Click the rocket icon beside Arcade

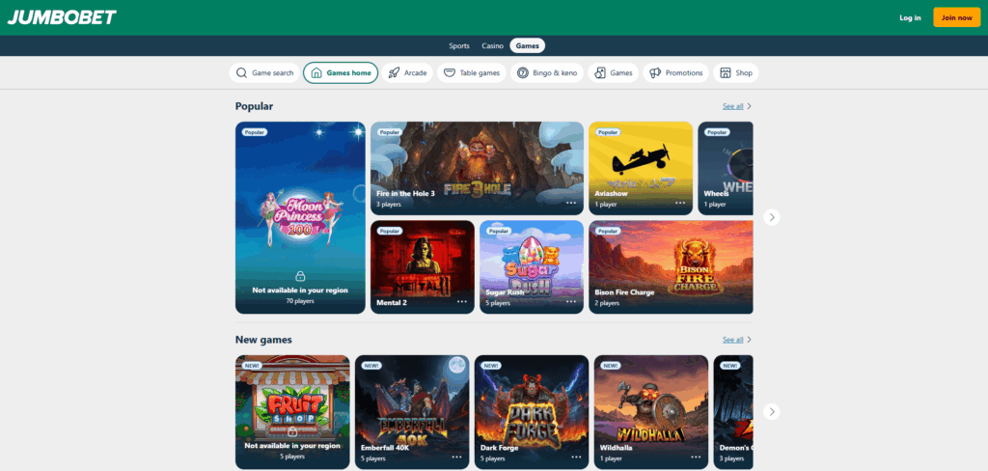(x=394, y=73)
